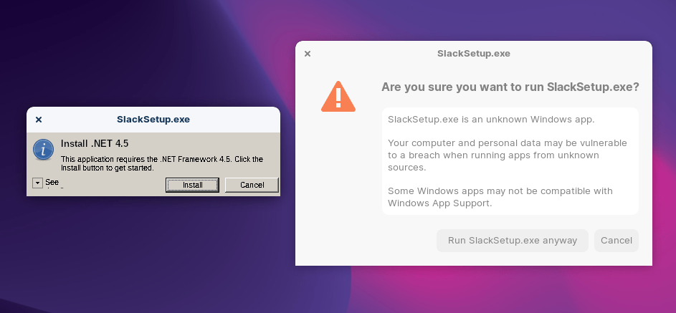The image size is (676, 313).
Task: Click the .NET Framework requirement description text
Action: (161, 163)
